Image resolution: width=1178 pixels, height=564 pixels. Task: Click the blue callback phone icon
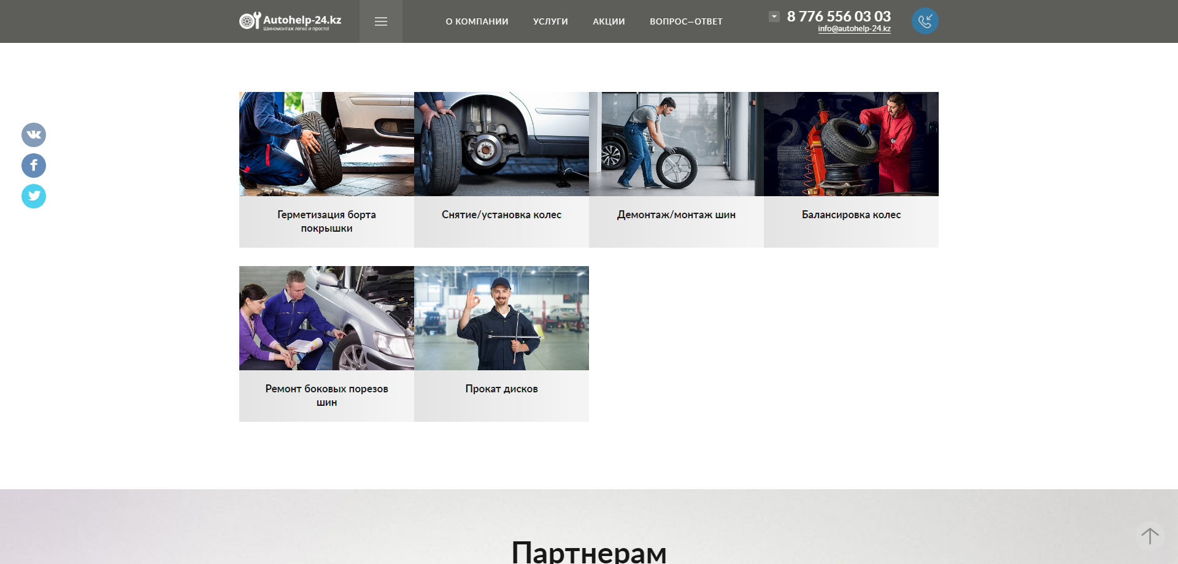925,21
